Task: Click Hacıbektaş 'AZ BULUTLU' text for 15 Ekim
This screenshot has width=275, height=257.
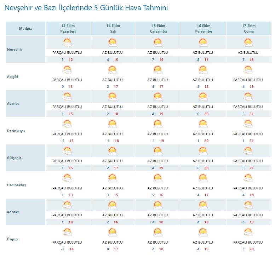Action: [158, 188]
